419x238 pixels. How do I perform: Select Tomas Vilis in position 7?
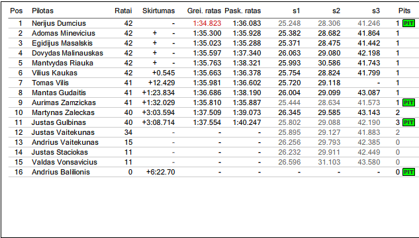click(50, 83)
